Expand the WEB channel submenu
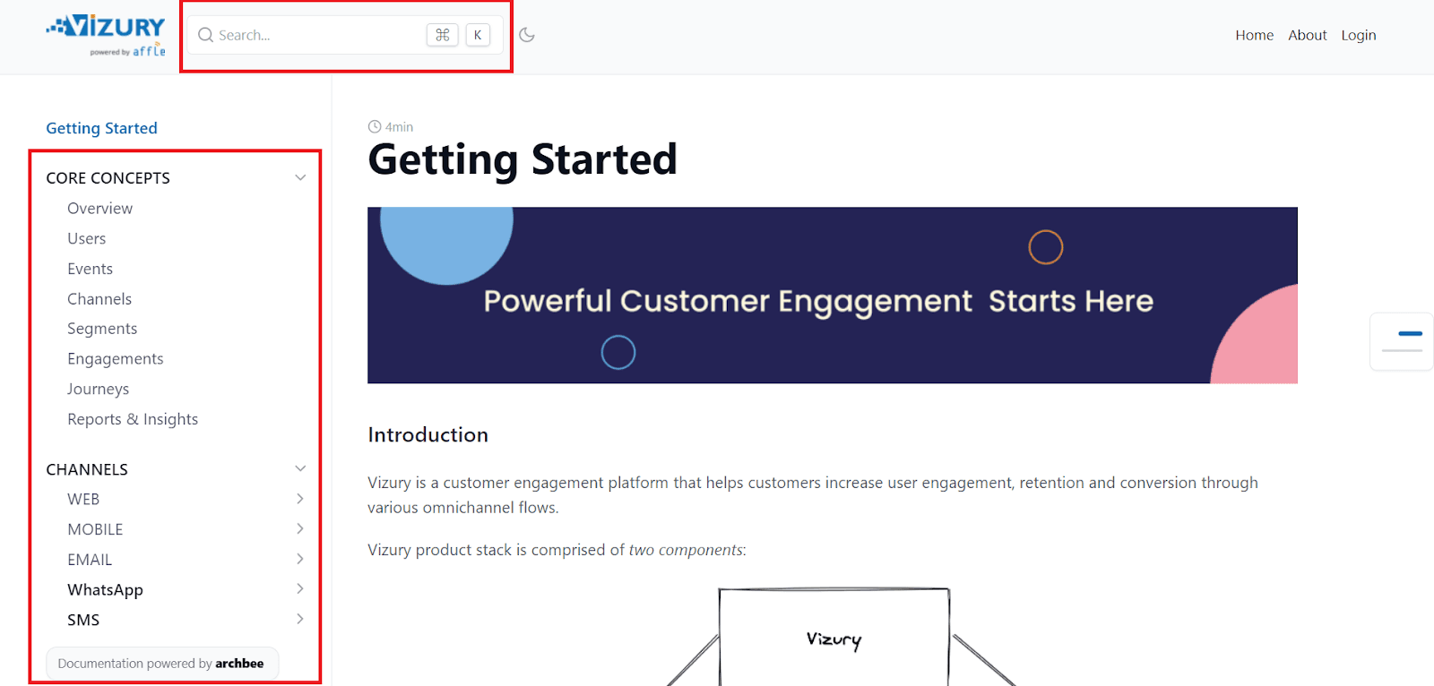The image size is (1434, 686). tap(300, 499)
